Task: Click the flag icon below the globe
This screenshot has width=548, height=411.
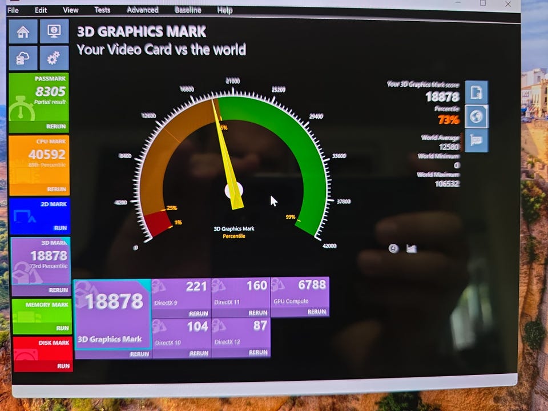Action: (x=476, y=140)
